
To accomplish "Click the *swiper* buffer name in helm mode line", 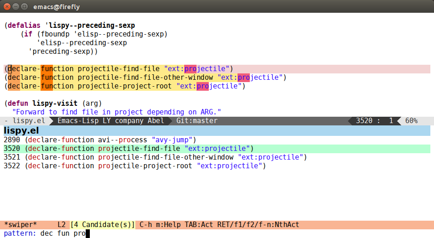I will click(x=21, y=224).
